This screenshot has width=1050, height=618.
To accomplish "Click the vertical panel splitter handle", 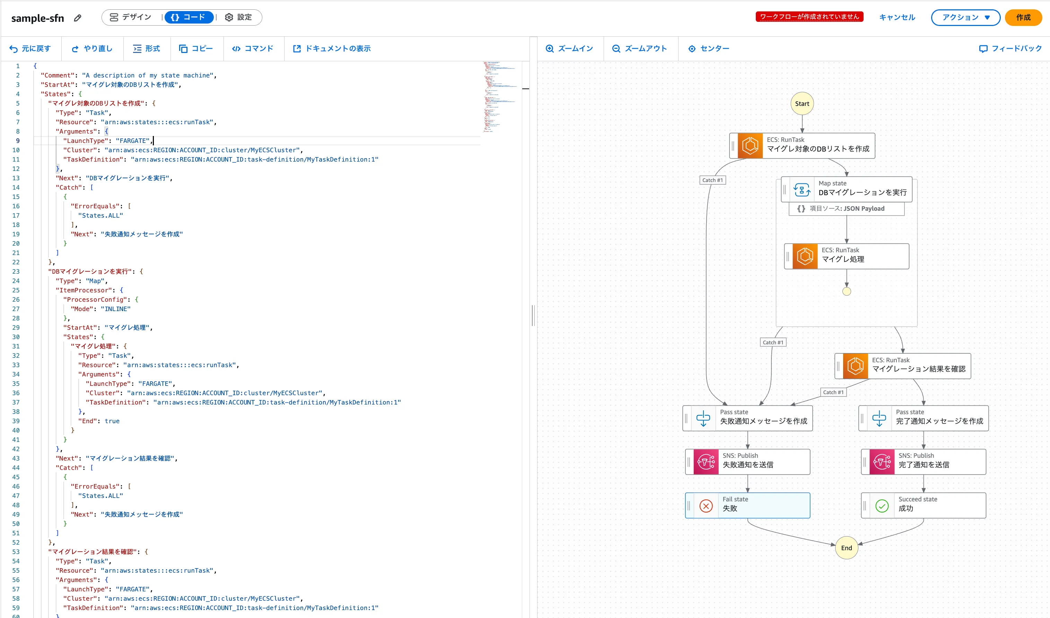I will click(533, 315).
